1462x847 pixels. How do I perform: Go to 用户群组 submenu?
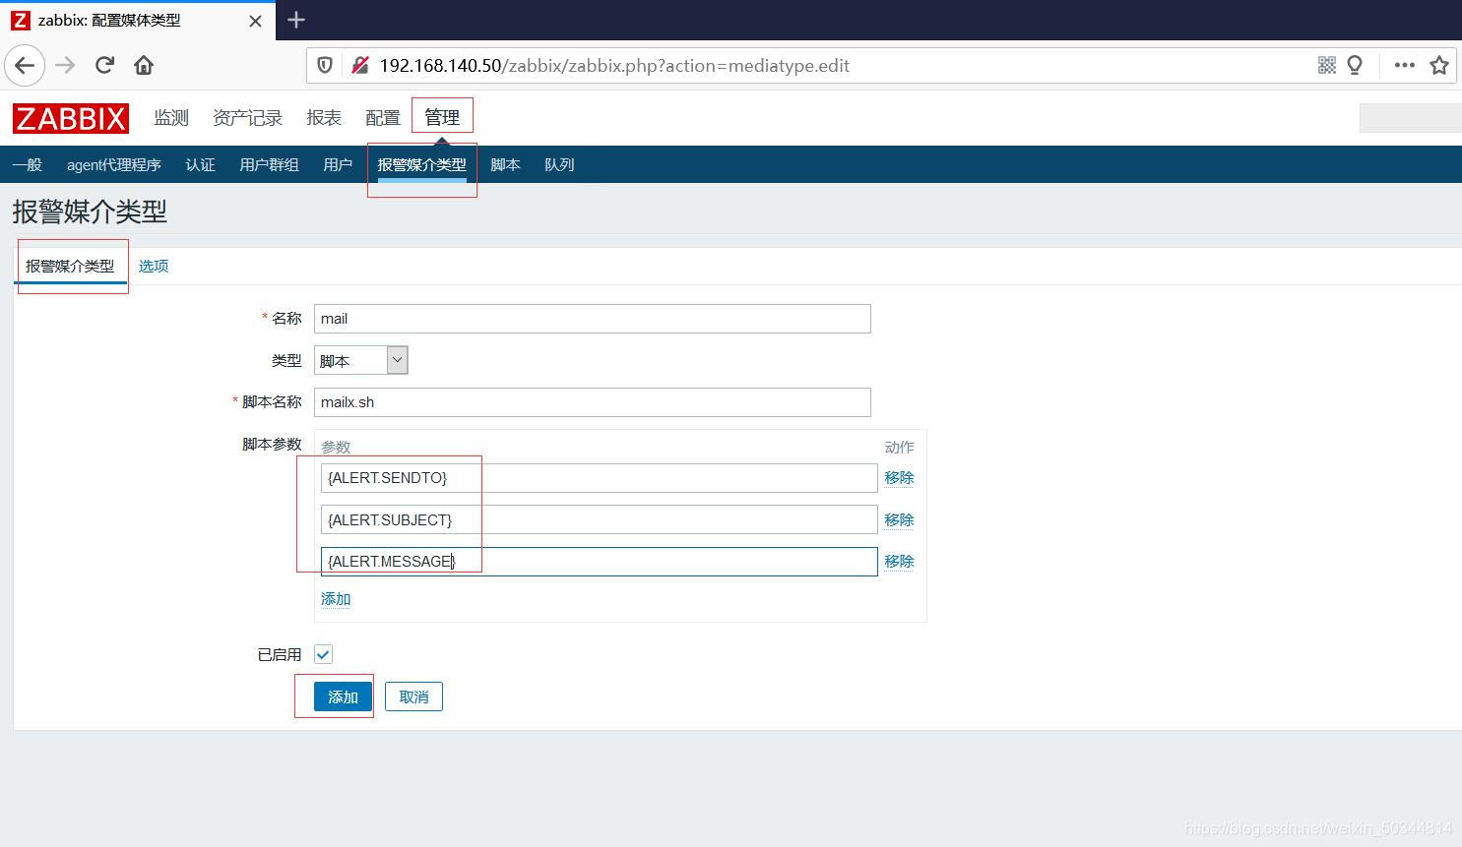point(269,164)
